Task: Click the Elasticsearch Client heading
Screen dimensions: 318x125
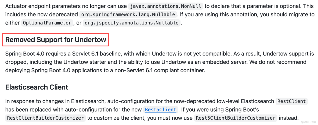Action: [x=37, y=87]
